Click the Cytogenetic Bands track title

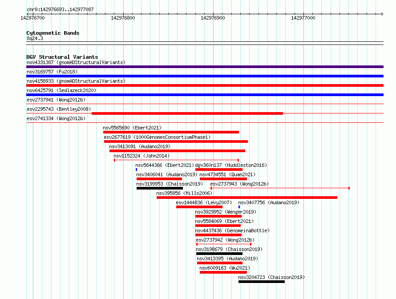(x=53, y=33)
